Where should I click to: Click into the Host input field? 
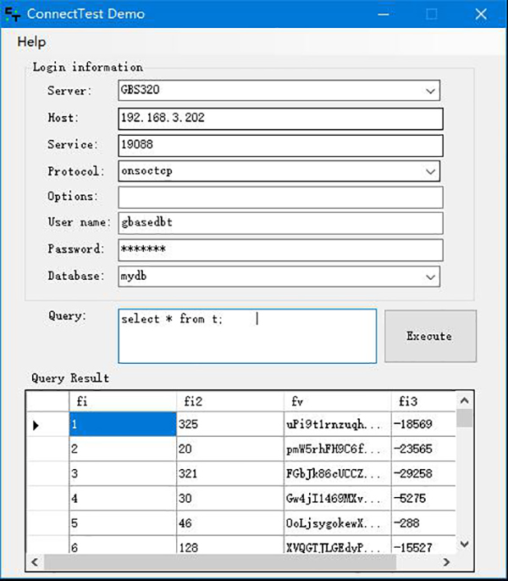pyautogui.click(x=280, y=118)
